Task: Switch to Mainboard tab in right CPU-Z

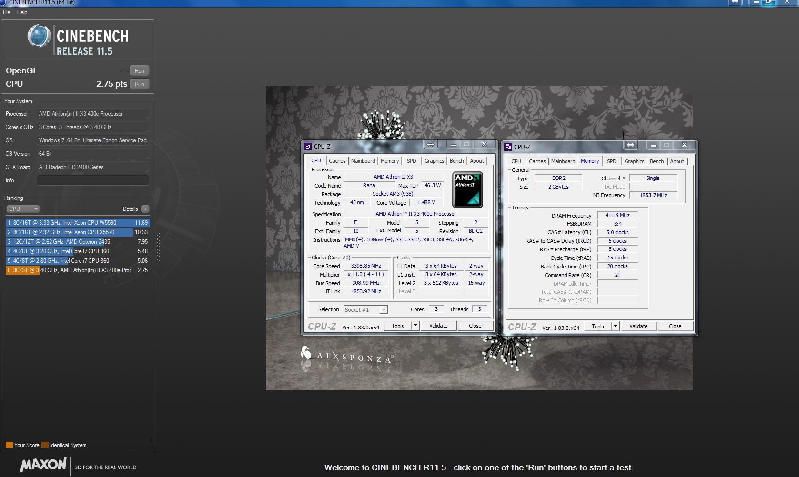Action: 563,161
